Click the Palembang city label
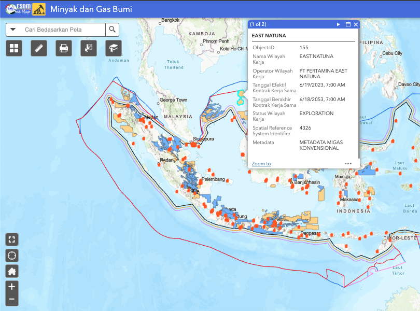 click(x=213, y=179)
